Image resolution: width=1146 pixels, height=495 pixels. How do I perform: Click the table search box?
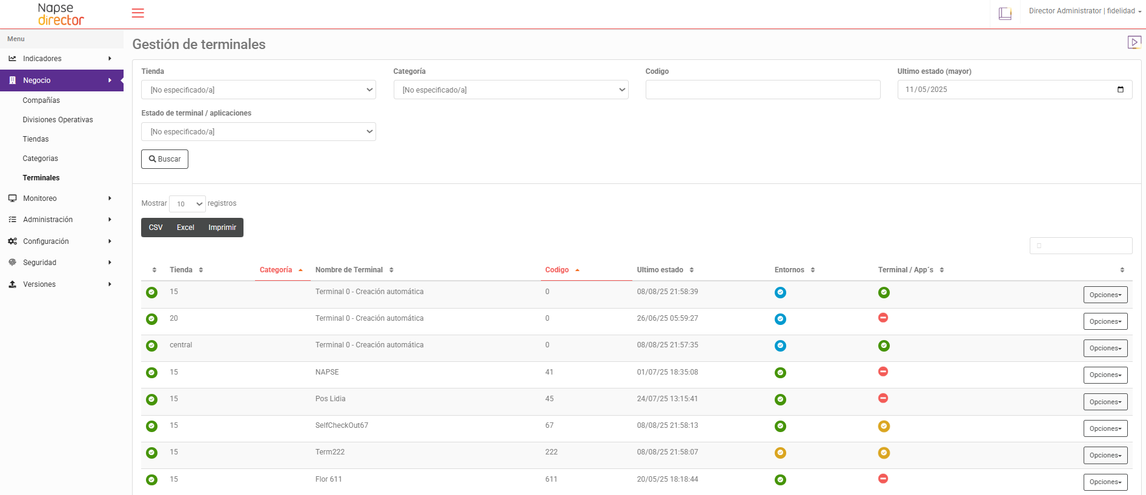pyautogui.click(x=1081, y=246)
